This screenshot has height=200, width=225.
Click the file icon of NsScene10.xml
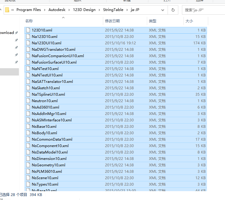[x=28, y=178]
